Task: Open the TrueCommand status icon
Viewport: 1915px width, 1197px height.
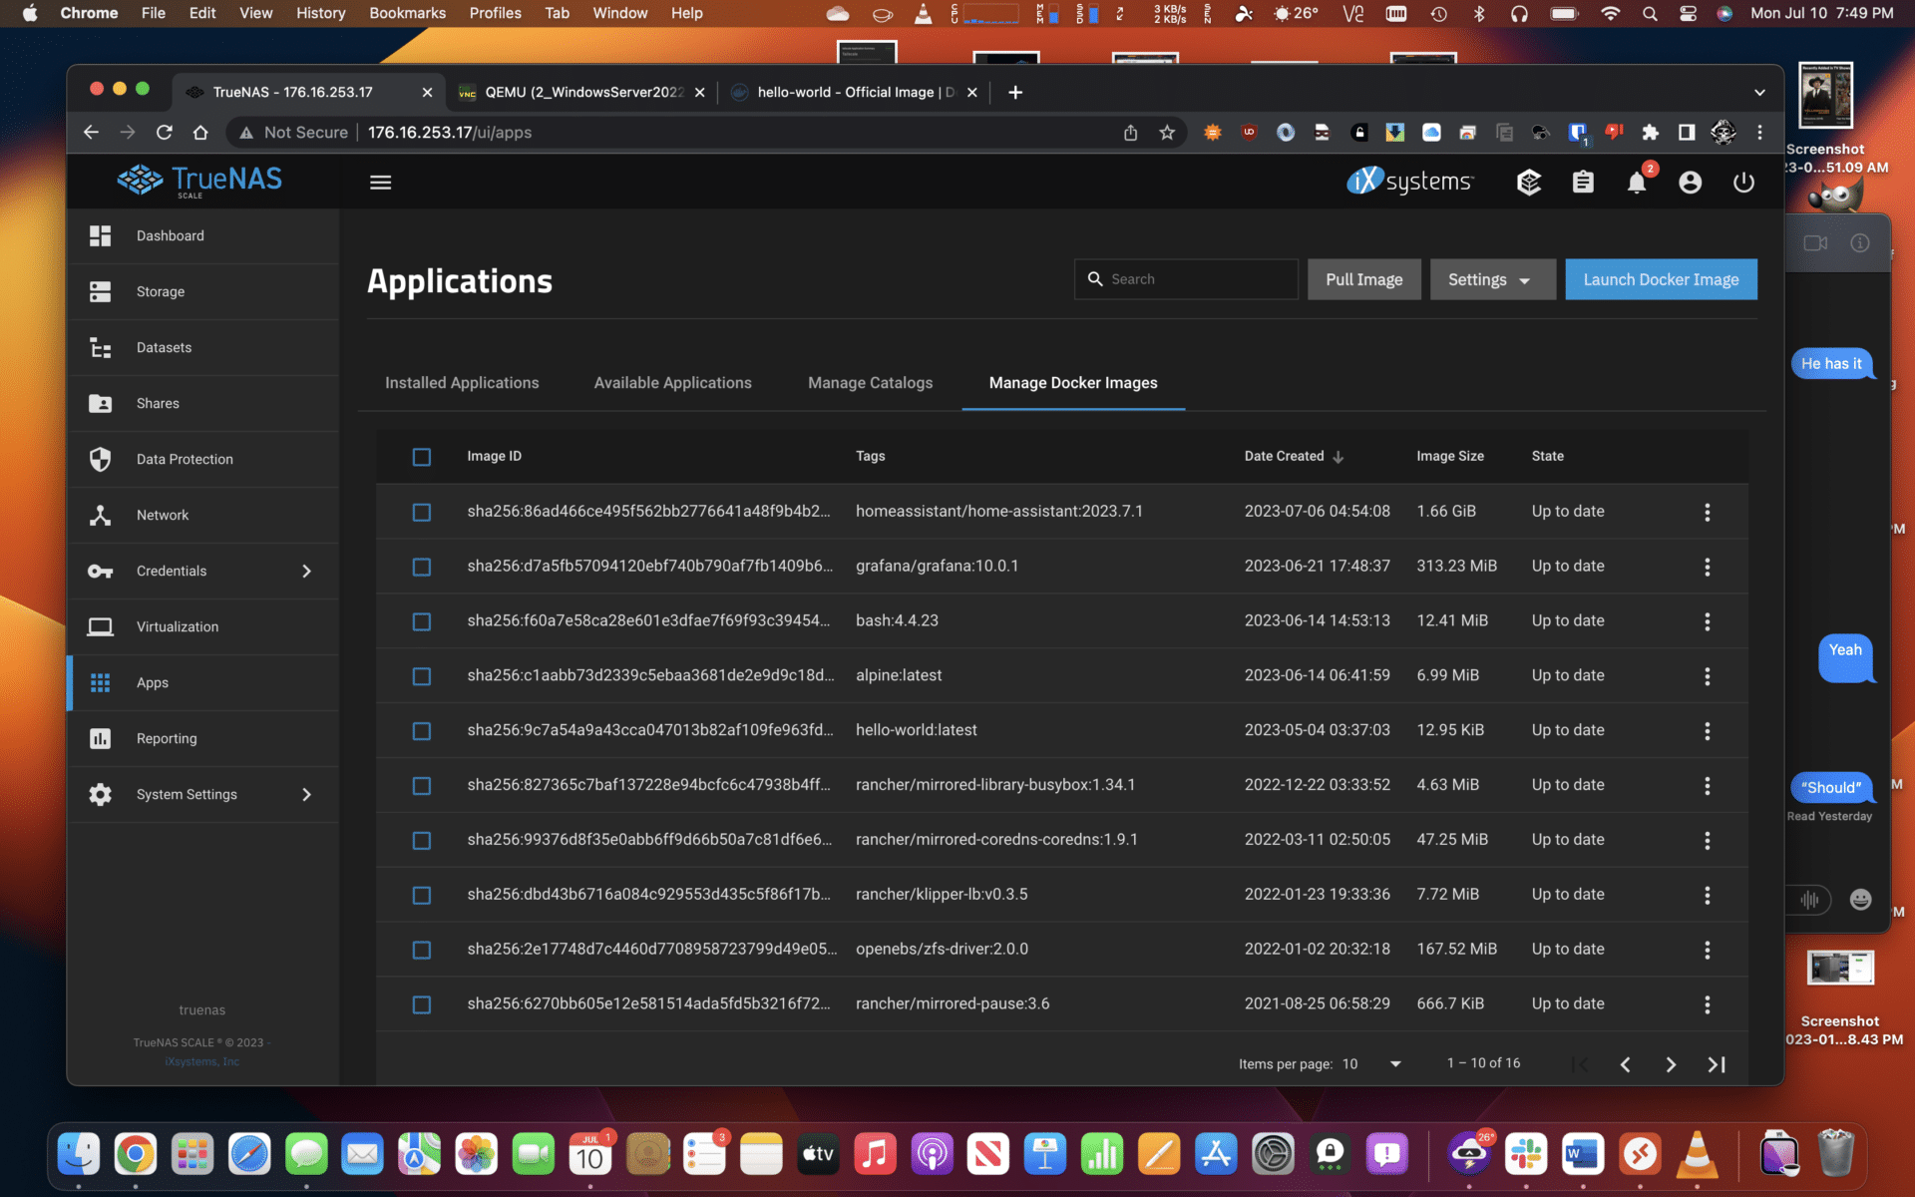Action: point(1529,183)
